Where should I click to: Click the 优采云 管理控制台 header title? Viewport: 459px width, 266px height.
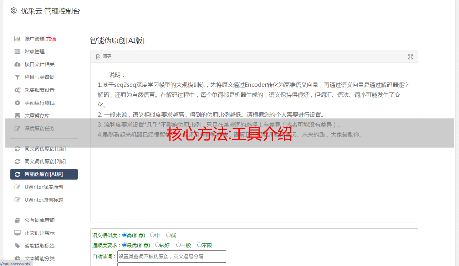pyautogui.click(x=50, y=11)
